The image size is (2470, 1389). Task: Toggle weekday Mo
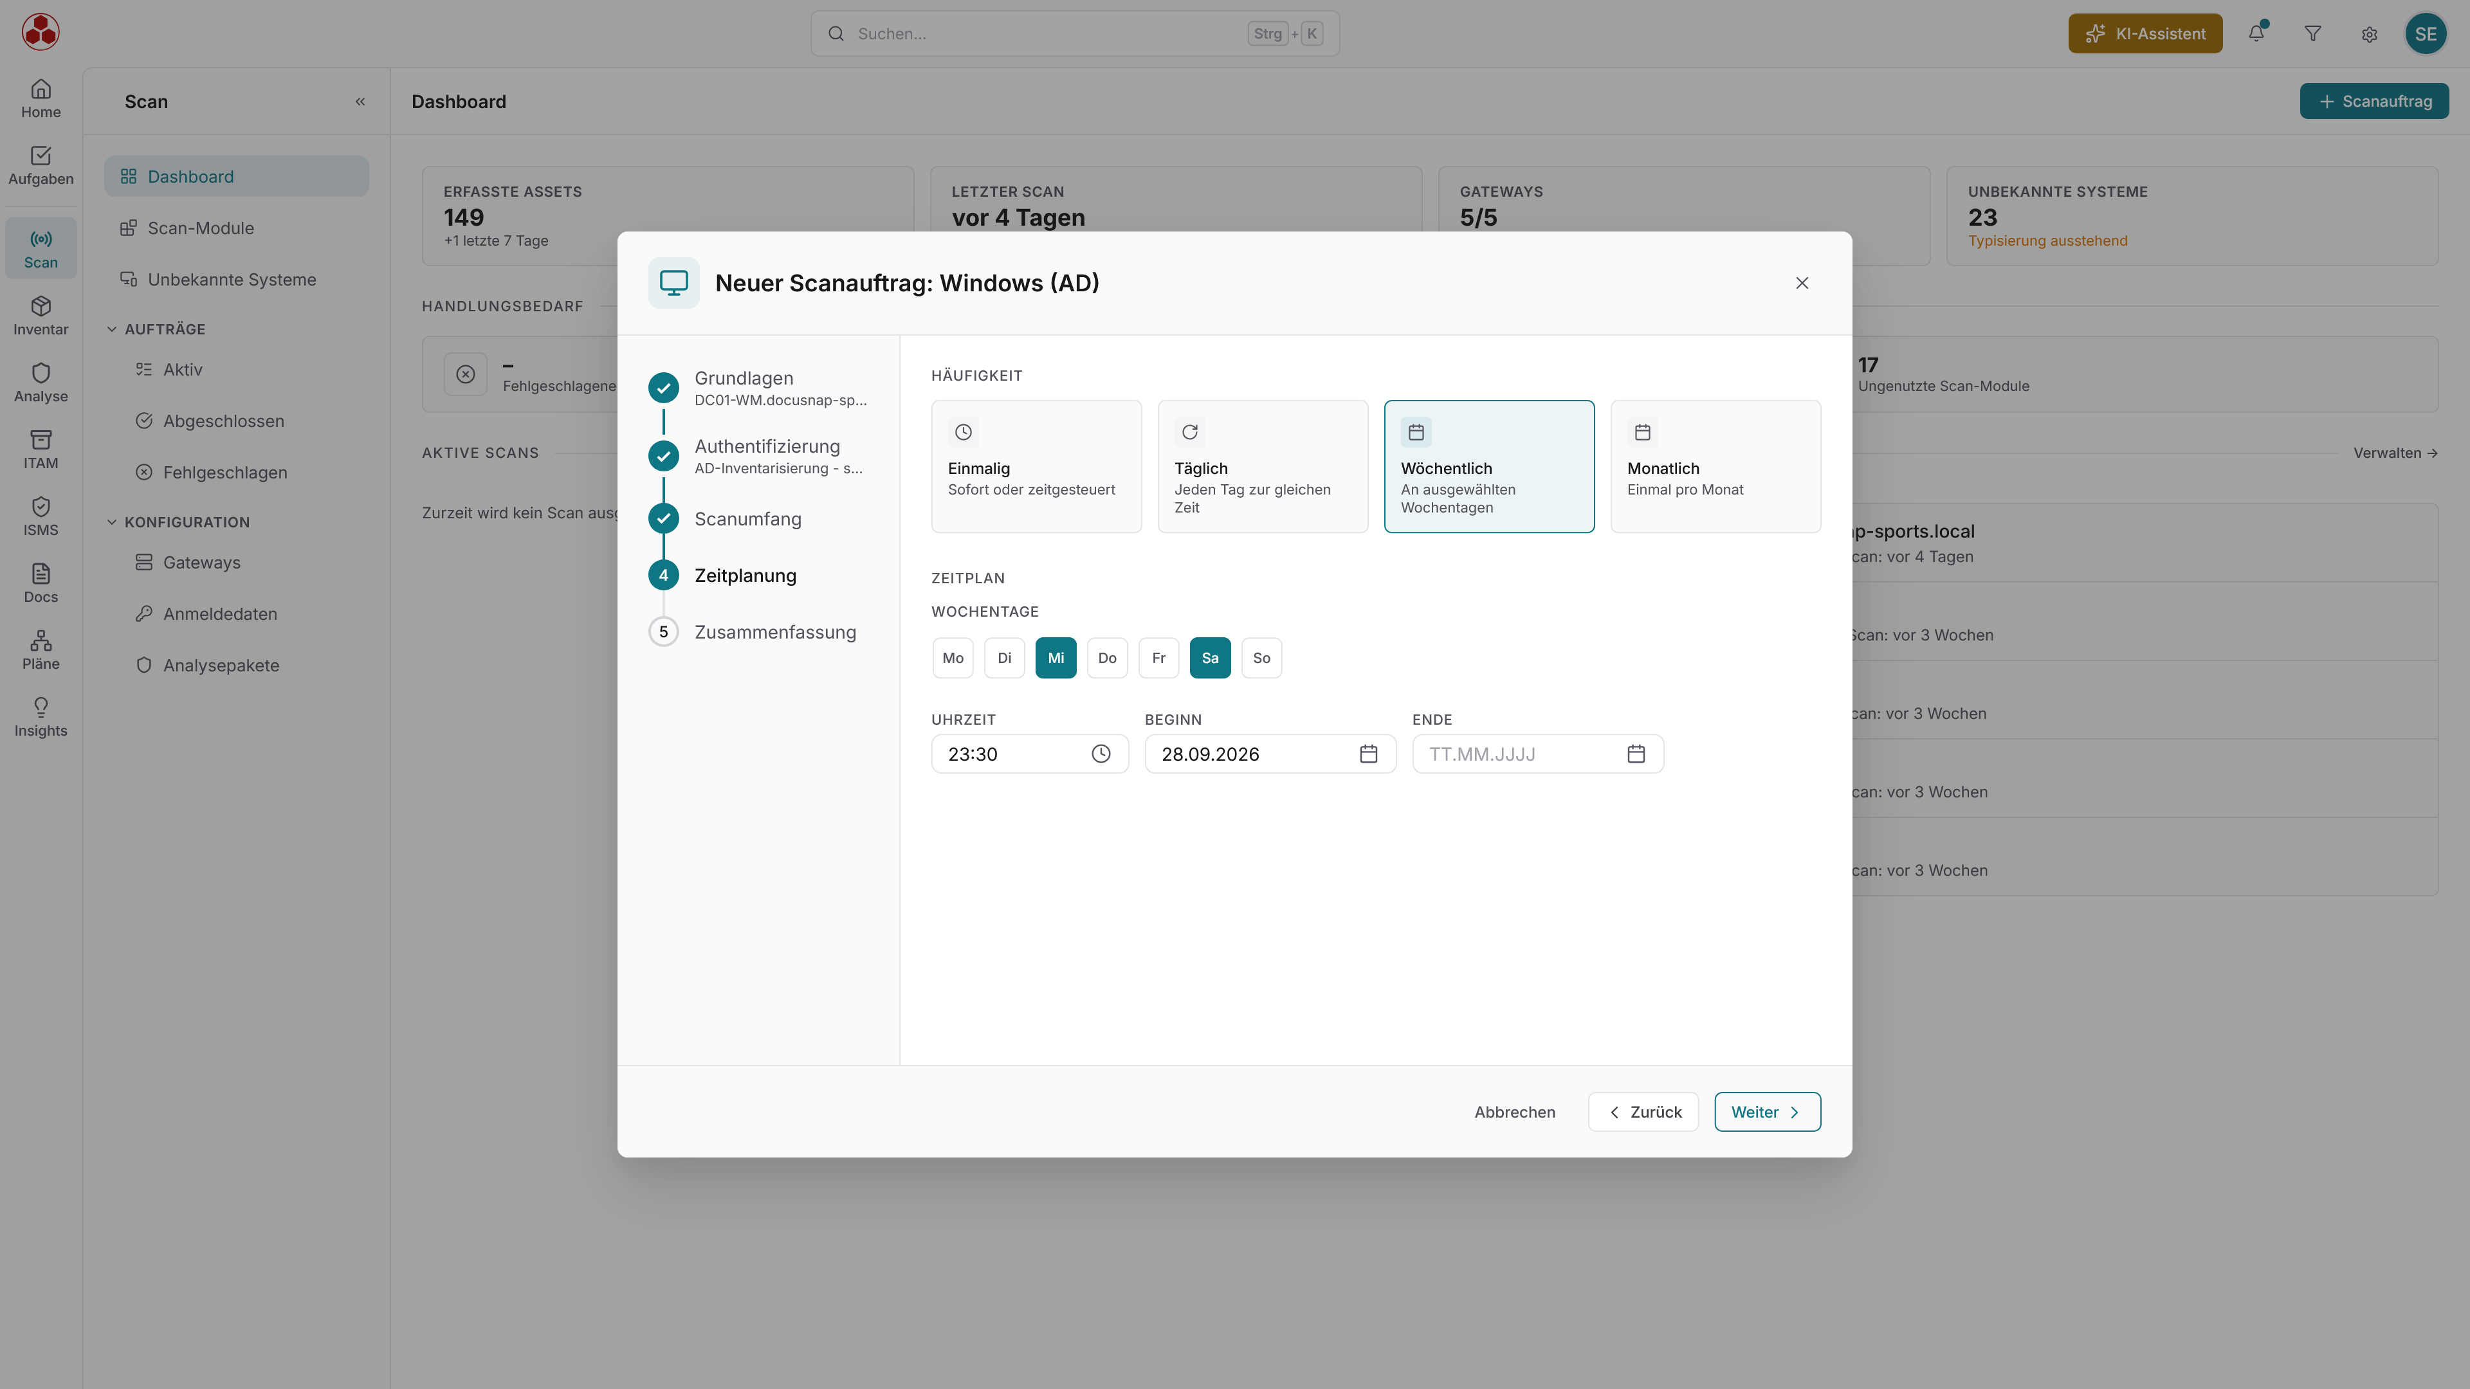[x=952, y=658]
